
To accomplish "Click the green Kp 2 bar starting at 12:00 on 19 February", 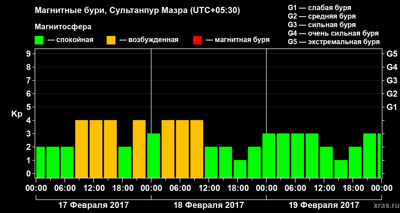I will pyautogui.click(x=326, y=162).
